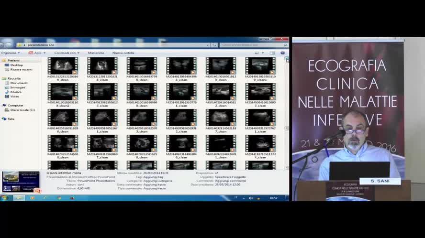The image size is (425, 238).
Task: Open Desktop in the navigation pane
Action: coord(16,65)
